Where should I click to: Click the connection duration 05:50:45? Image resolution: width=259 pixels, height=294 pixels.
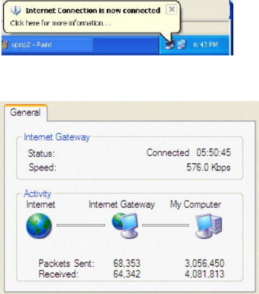(214, 152)
